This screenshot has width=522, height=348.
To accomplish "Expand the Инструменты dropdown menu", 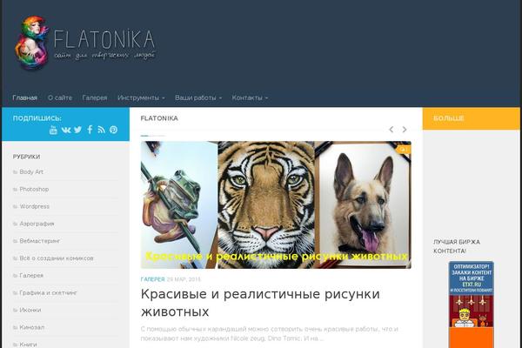I will [141, 98].
